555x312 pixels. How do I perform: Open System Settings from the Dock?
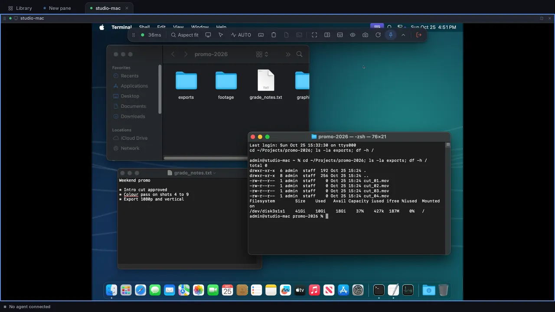358,290
